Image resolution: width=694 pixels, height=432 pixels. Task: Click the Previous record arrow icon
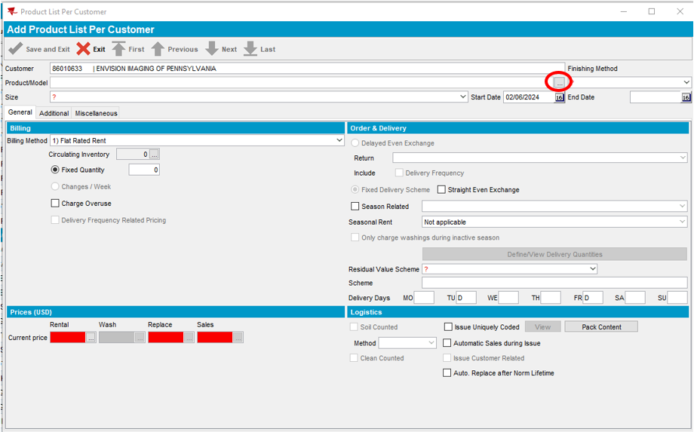click(158, 49)
